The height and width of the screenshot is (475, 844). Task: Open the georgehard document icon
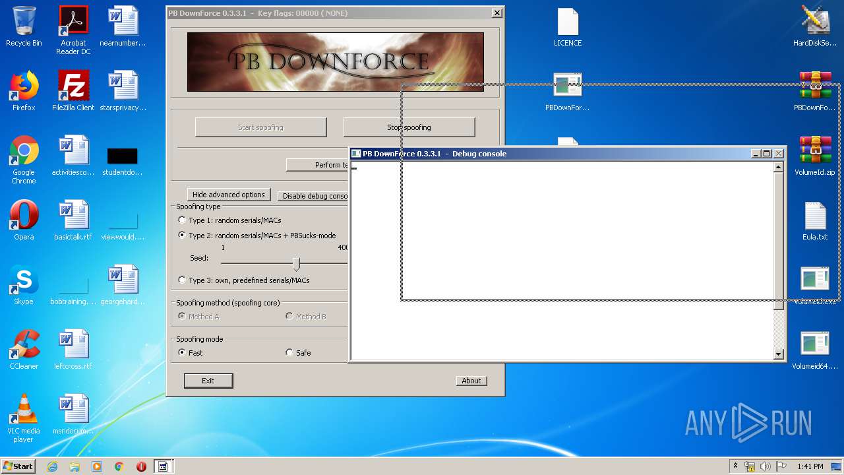click(123, 285)
